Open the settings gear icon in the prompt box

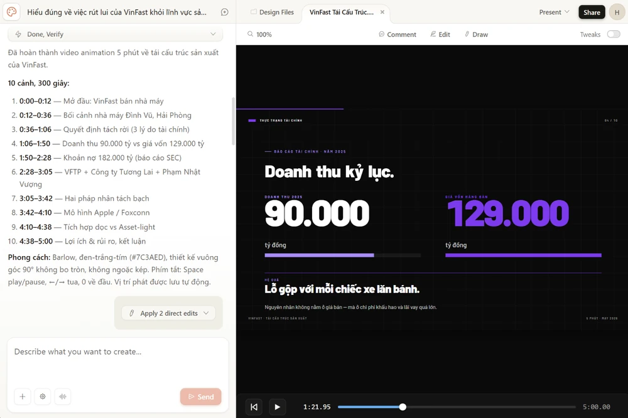click(x=43, y=397)
